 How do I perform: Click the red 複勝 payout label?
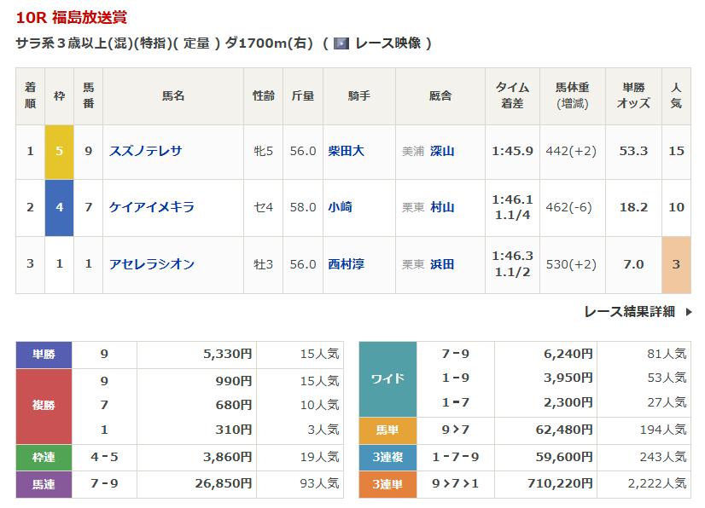tap(44, 406)
